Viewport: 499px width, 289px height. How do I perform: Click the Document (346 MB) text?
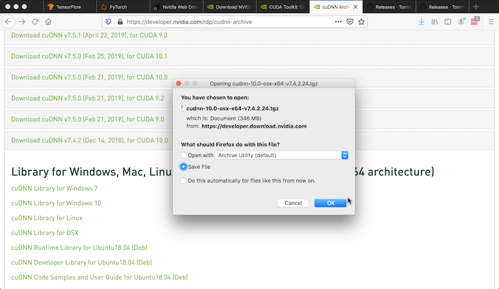pos(236,118)
